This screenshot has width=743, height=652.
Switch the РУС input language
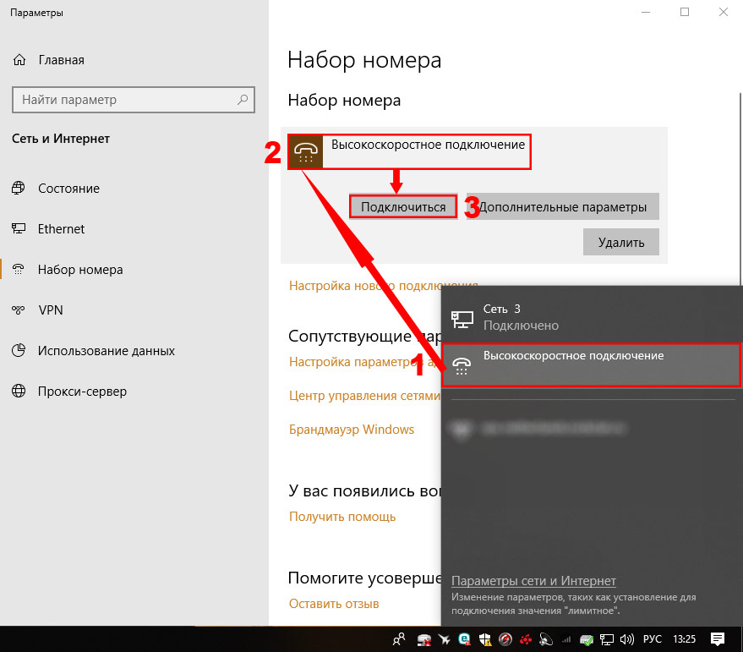(652, 639)
